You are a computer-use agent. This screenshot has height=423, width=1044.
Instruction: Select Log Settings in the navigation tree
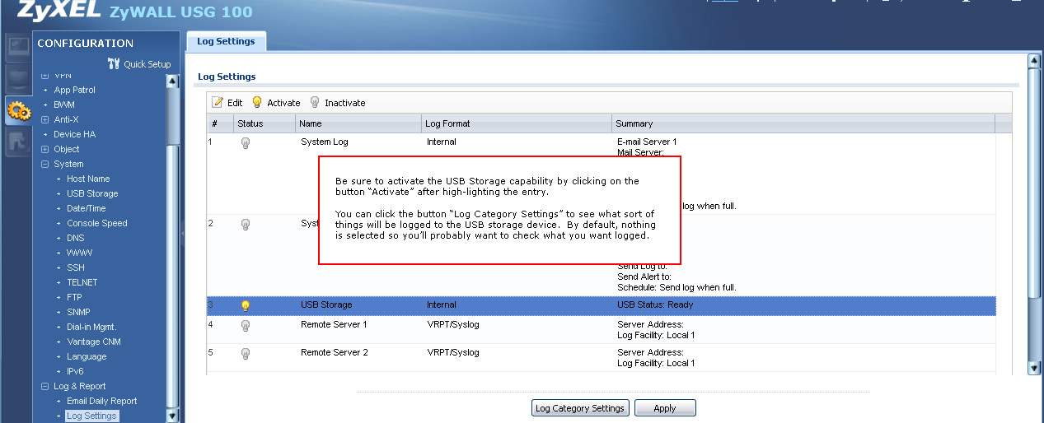pos(91,416)
